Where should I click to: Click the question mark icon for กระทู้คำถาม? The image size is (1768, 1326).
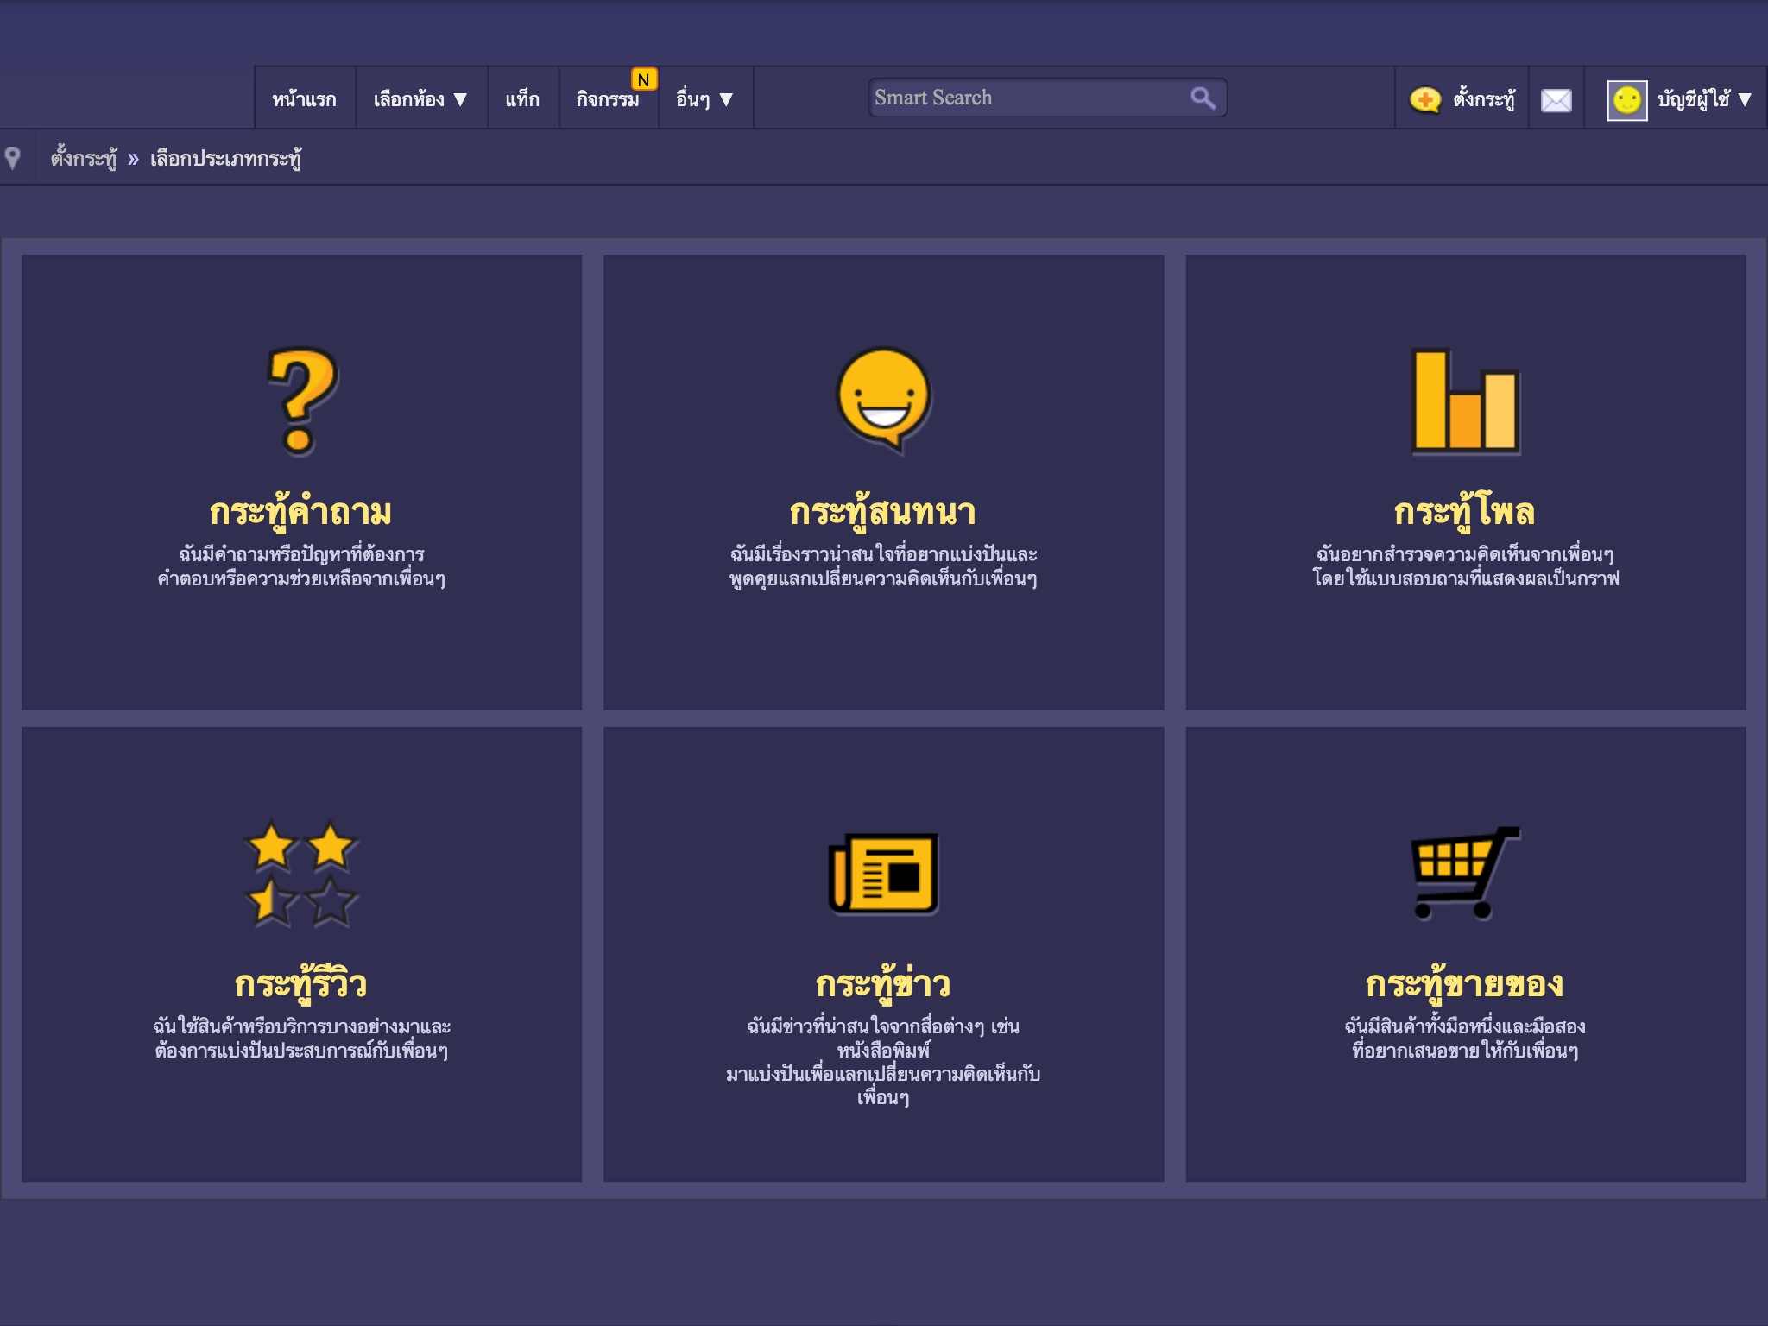point(301,401)
